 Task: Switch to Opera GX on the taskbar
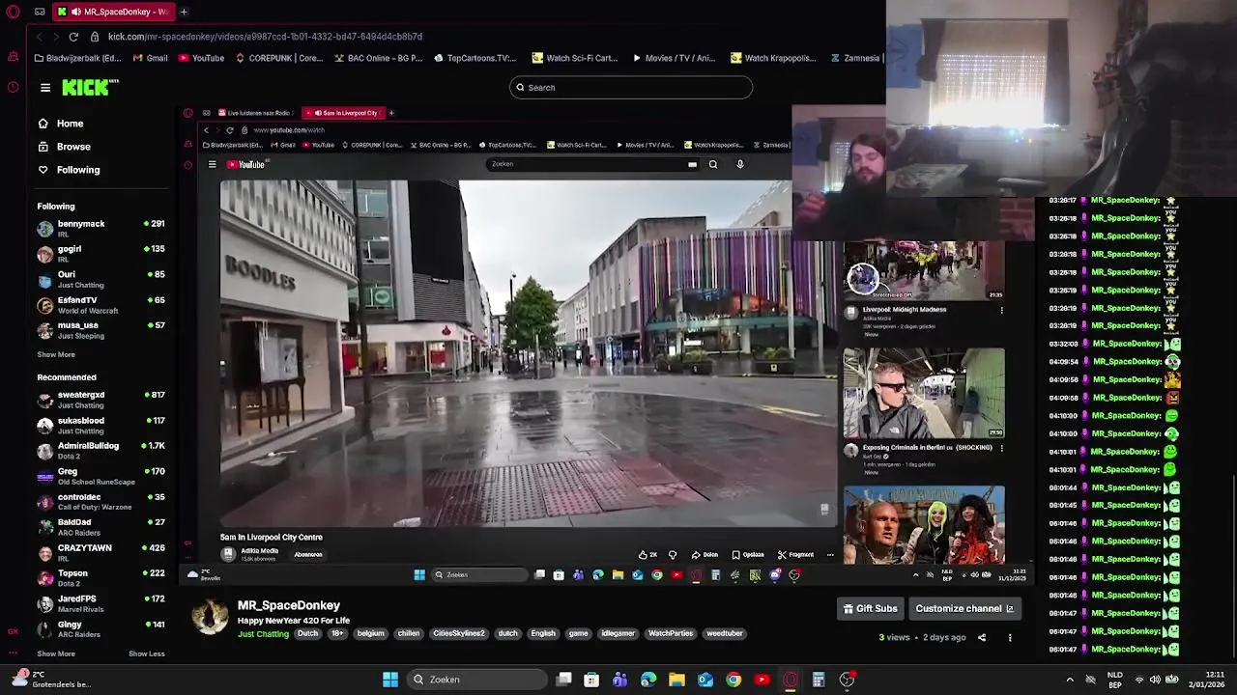pyautogui.click(x=791, y=680)
